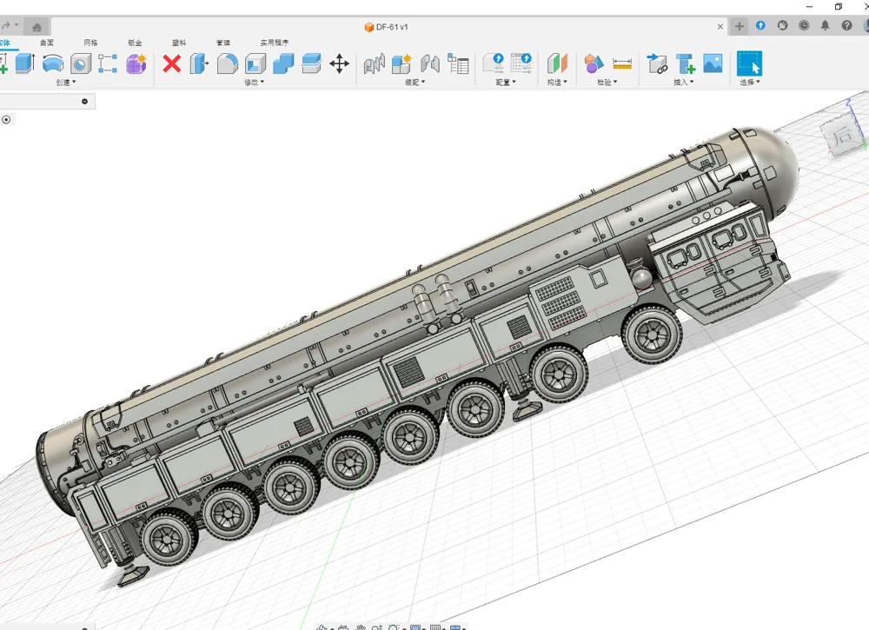This screenshot has height=630, width=869.
Task: Select the Fillet tool
Action: pyautogui.click(x=227, y=63)
